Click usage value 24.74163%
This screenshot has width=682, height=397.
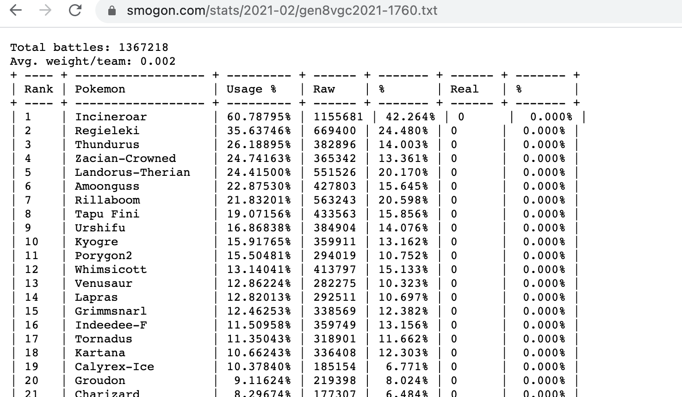point(259,158)
